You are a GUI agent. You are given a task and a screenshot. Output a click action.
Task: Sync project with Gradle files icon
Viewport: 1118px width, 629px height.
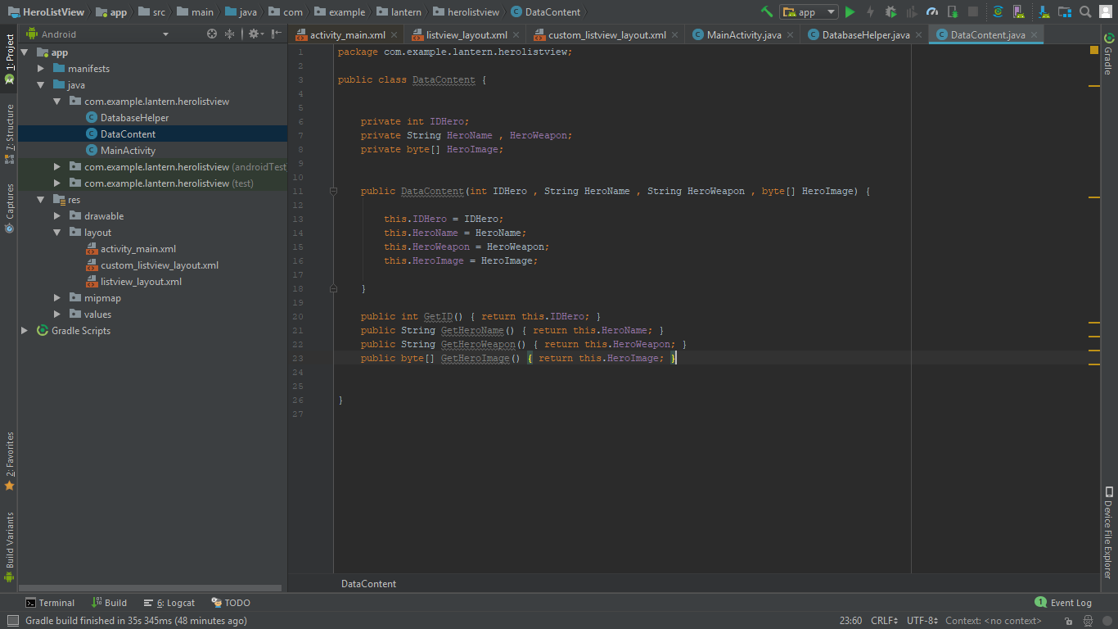click(998, 11)
